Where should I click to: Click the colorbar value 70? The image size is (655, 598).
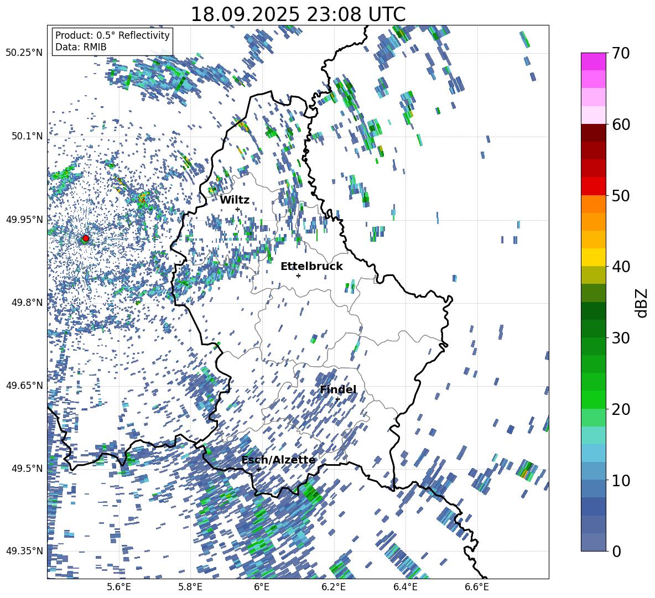(x=621, y=53)
